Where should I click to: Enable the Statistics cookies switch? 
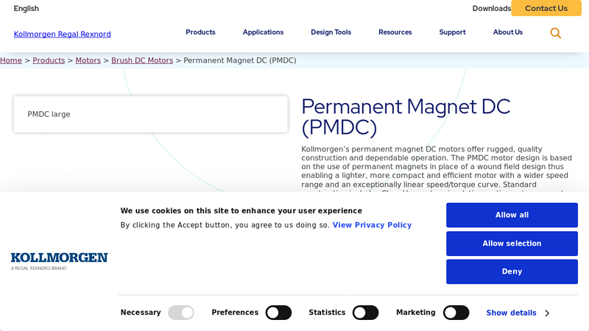pos(365,313)
